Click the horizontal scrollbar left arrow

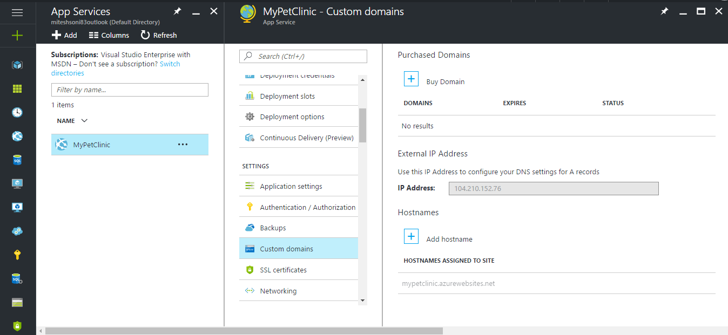click(x=41, y=331)
